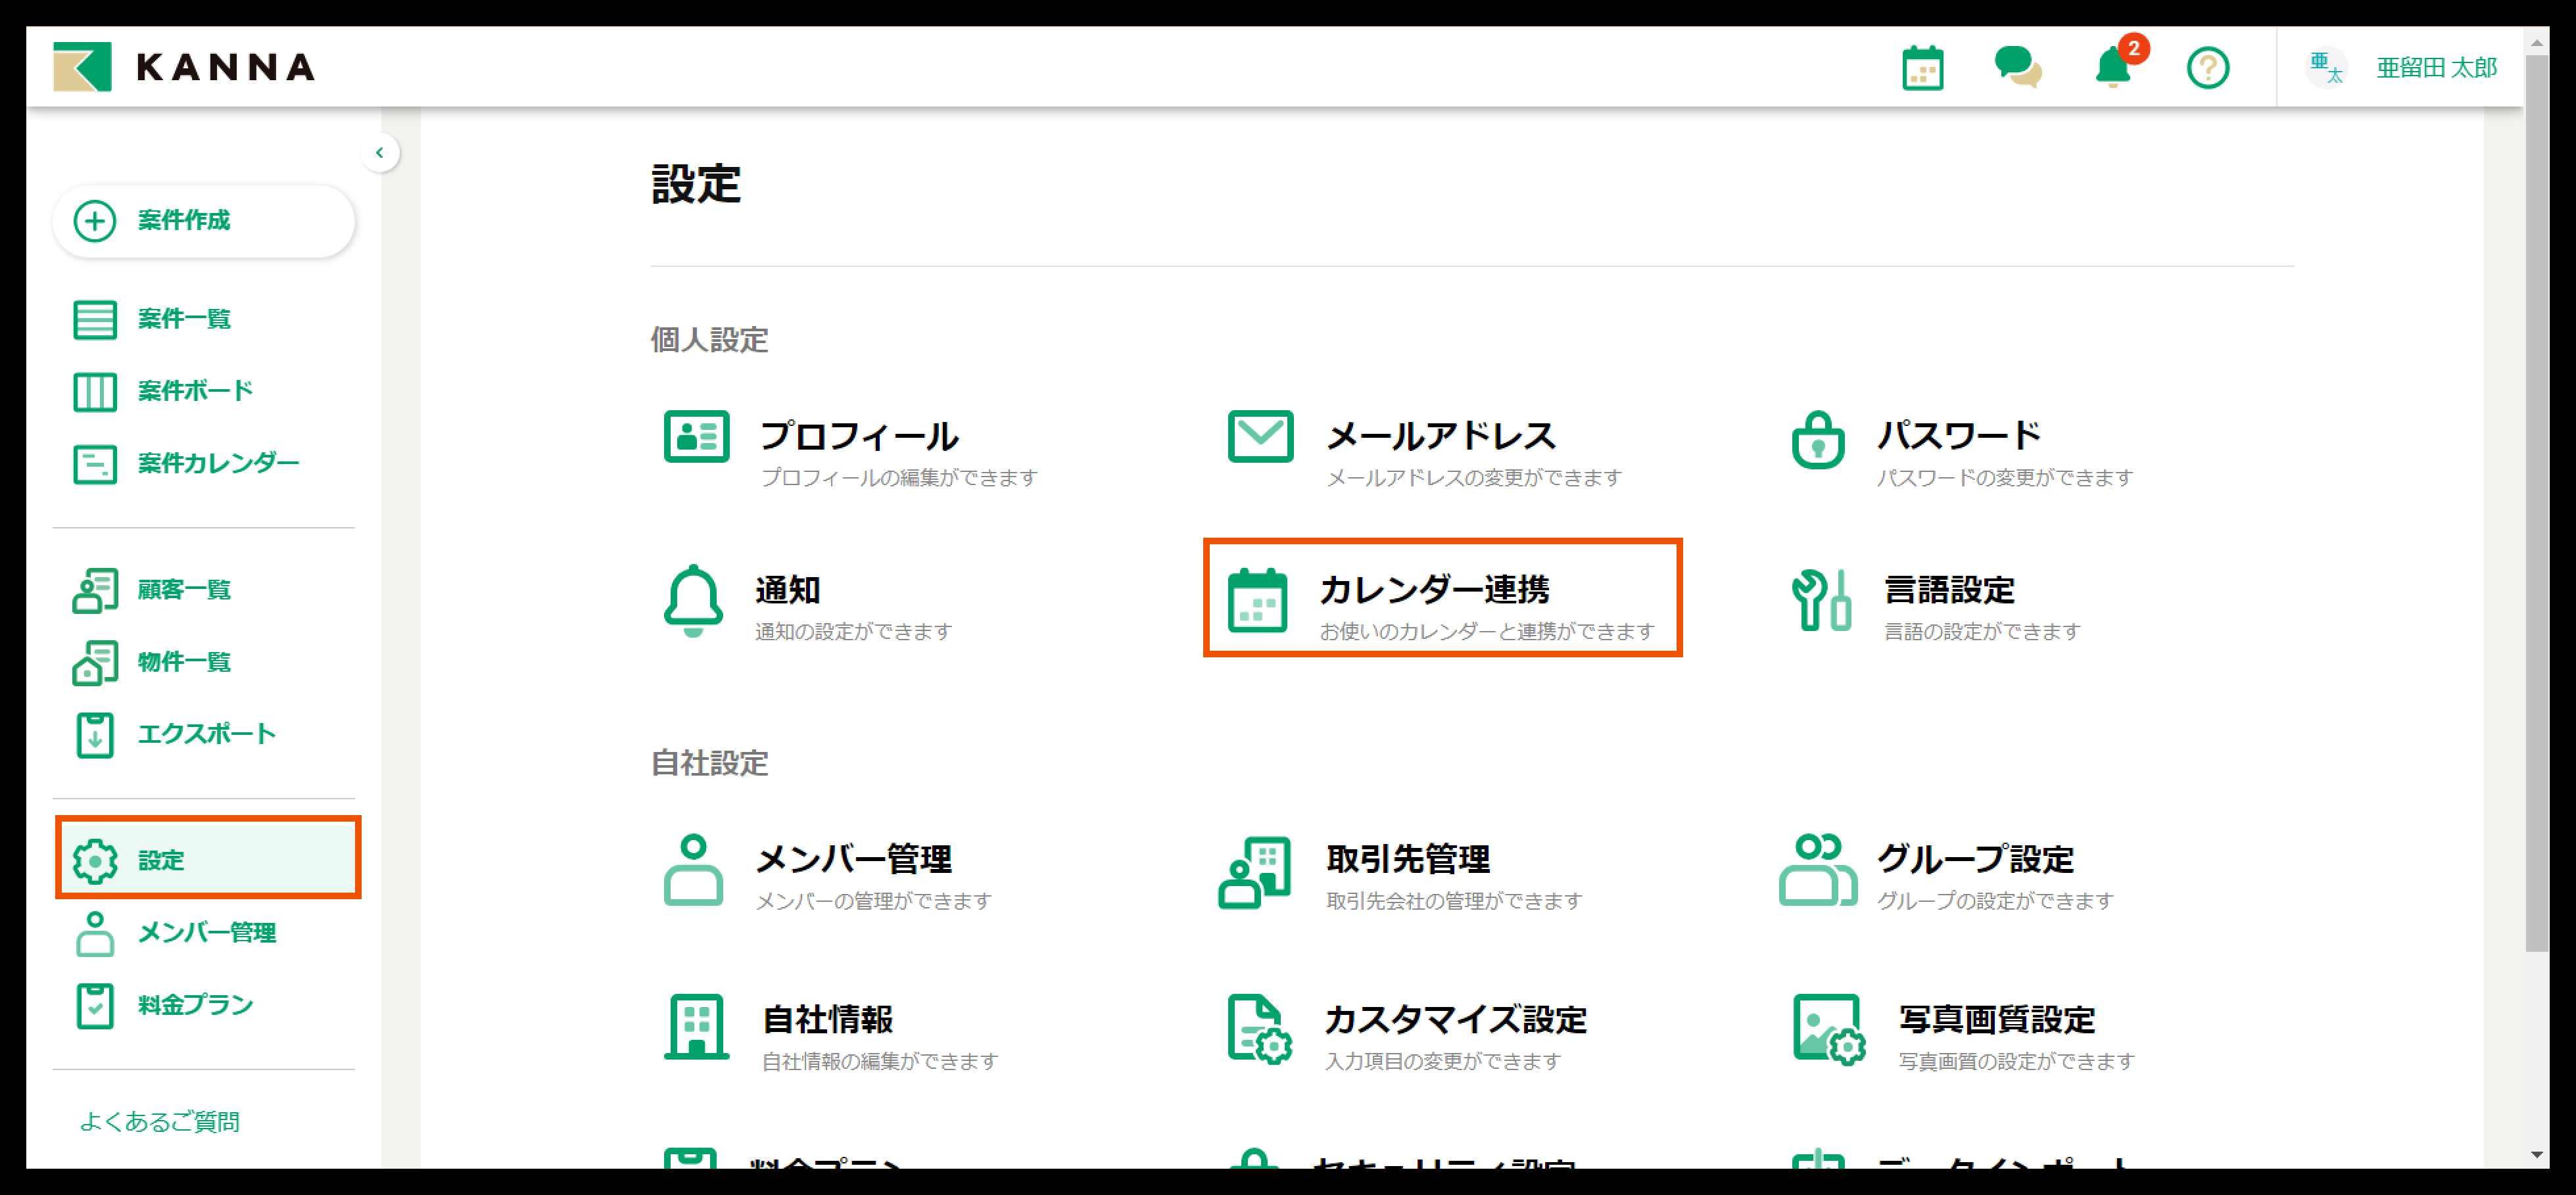
Task: Click the Password lock icon
Action: pos(1817,440)
